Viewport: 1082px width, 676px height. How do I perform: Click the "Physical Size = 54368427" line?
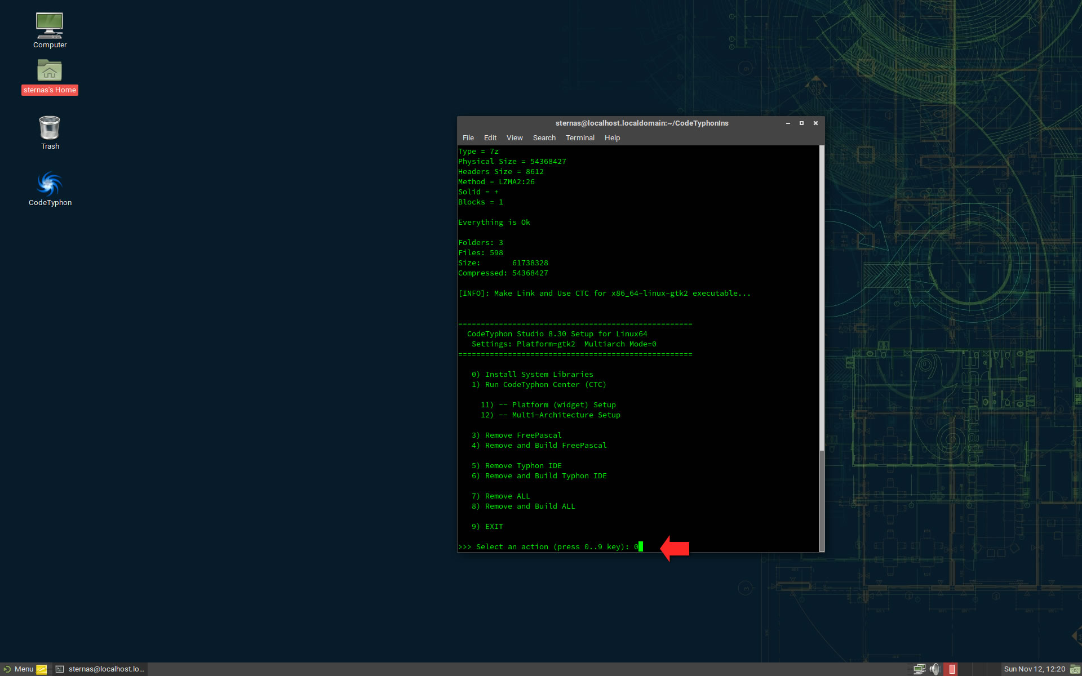(512, 162)
